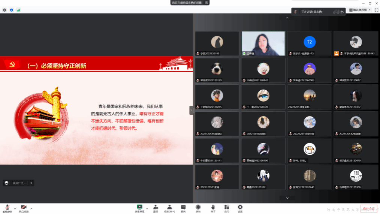Open the Apps (应用) menu

coord(227,208)
